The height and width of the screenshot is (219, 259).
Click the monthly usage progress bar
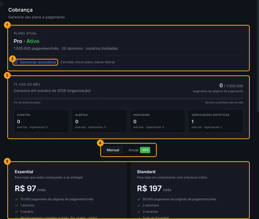pos(128,98)
